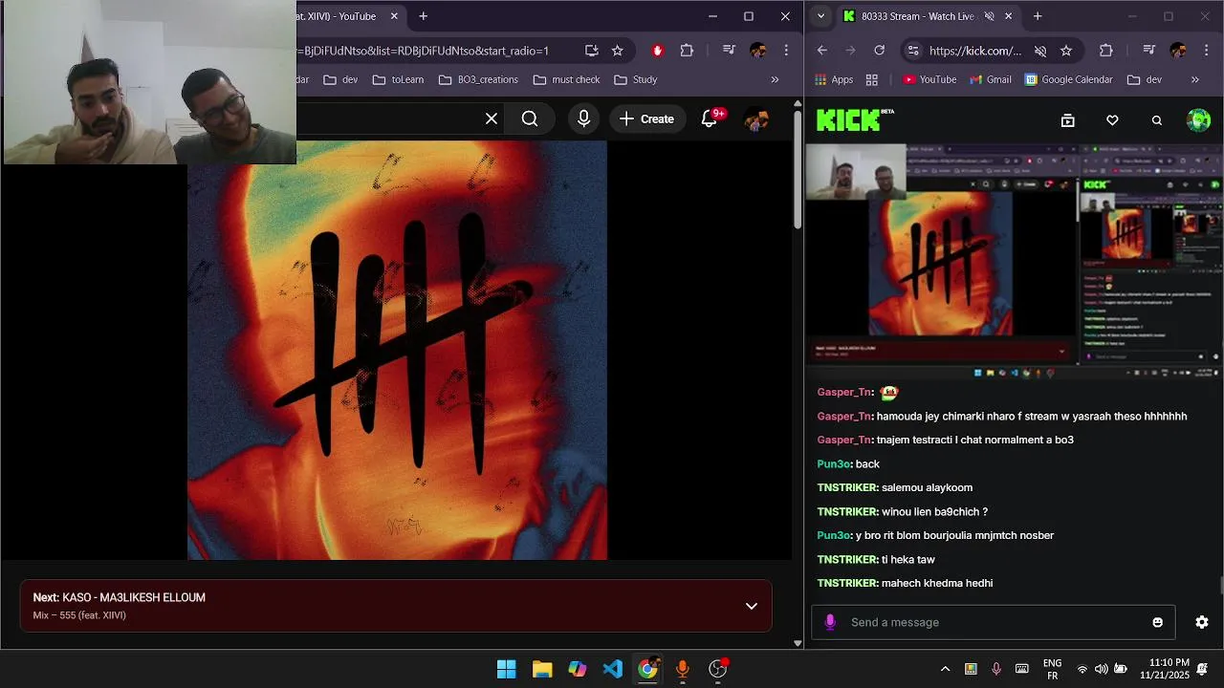Expand the 'Next: KASO' up-next panel
This screenshot has height=688, width=1224.
(x=752, y=606)
